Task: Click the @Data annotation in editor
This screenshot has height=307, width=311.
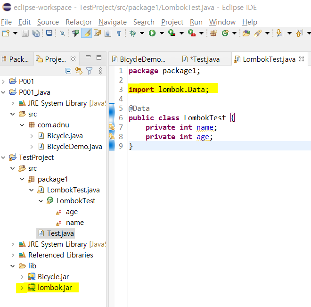Action: [139, 108]
